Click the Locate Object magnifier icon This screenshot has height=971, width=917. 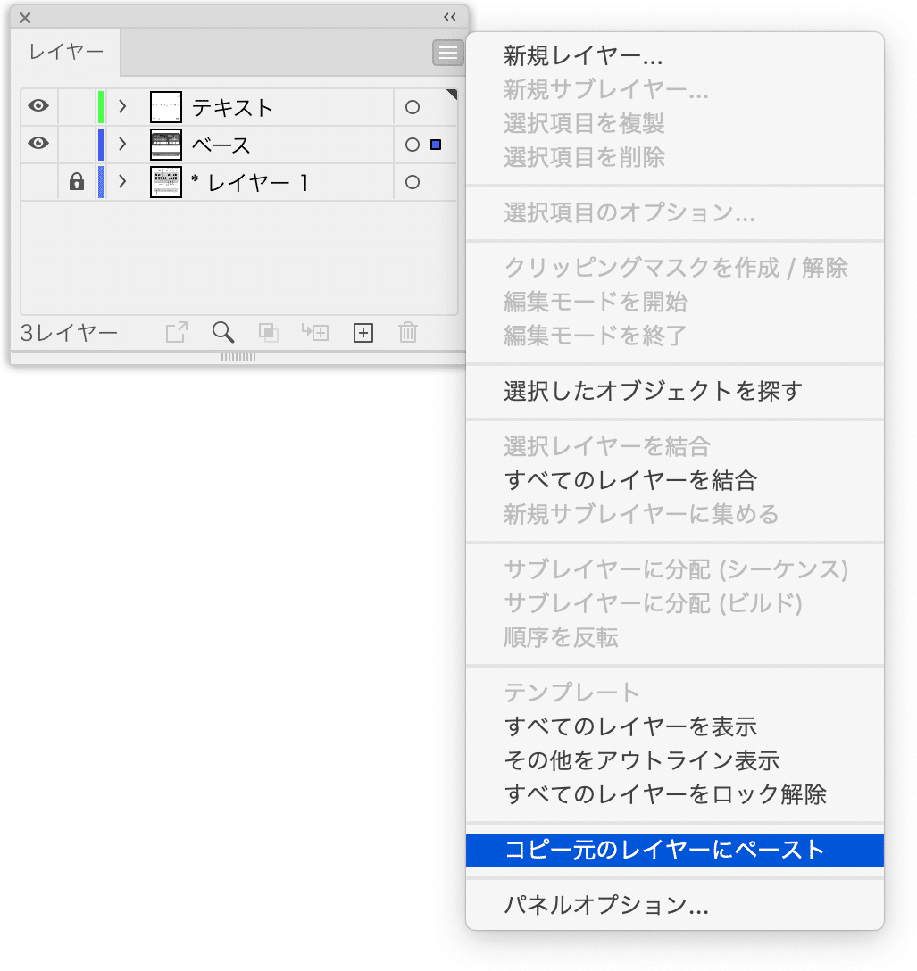tap(223, 333)
